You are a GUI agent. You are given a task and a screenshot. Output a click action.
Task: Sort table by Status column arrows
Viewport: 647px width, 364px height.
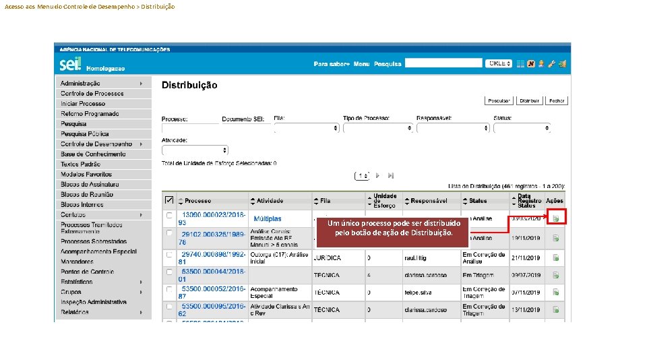pos(465,201)
